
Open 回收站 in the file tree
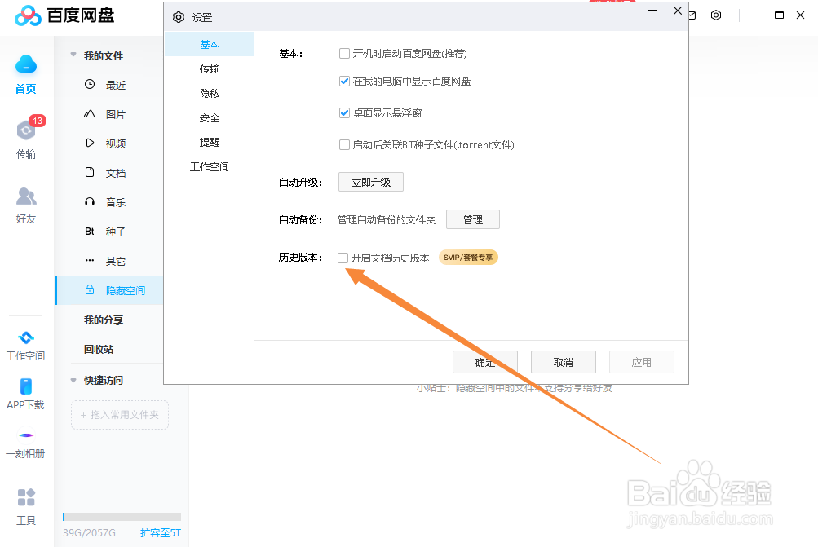99,350
